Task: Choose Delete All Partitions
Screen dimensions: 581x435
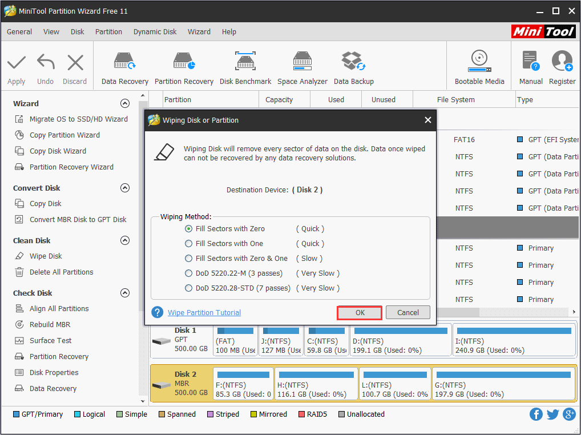Action: [54, 272]
